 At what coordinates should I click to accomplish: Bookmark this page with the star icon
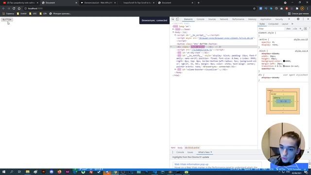[254, 9]
